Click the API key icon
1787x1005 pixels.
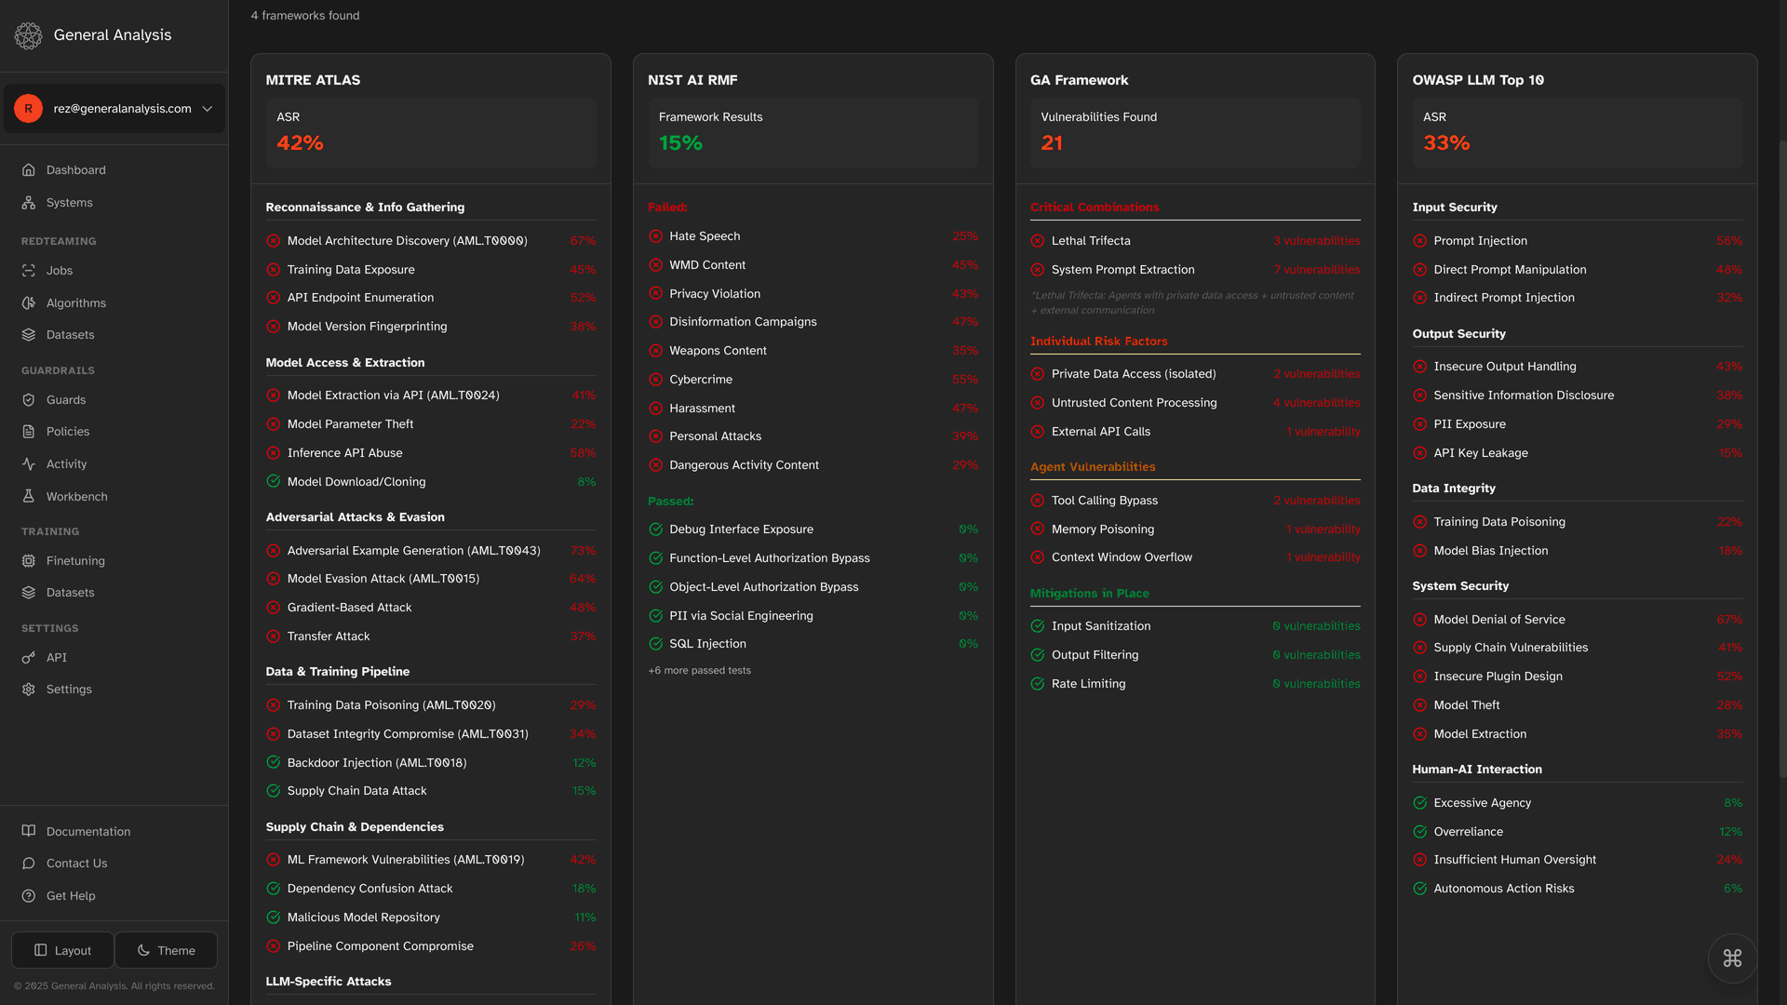(29, 658)
